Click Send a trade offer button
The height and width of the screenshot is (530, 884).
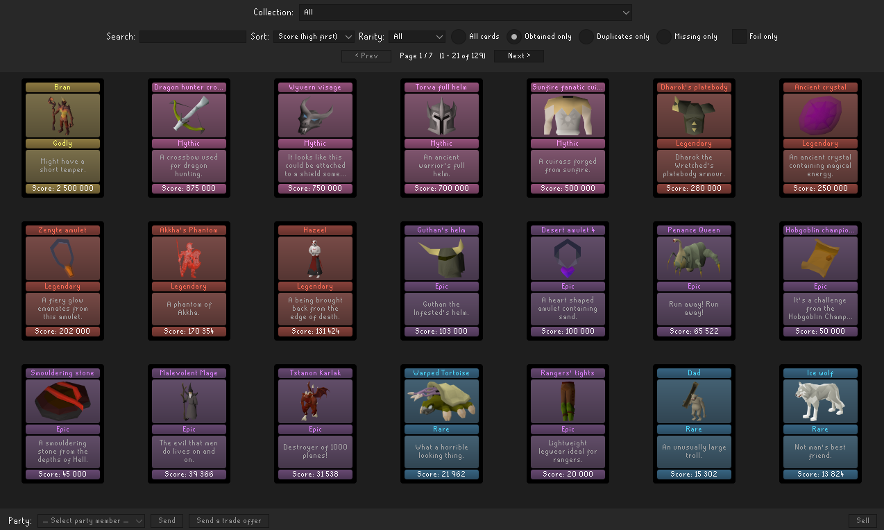(x=229, y=521)
